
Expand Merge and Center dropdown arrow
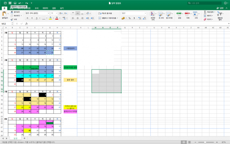(x=118, y=18)
